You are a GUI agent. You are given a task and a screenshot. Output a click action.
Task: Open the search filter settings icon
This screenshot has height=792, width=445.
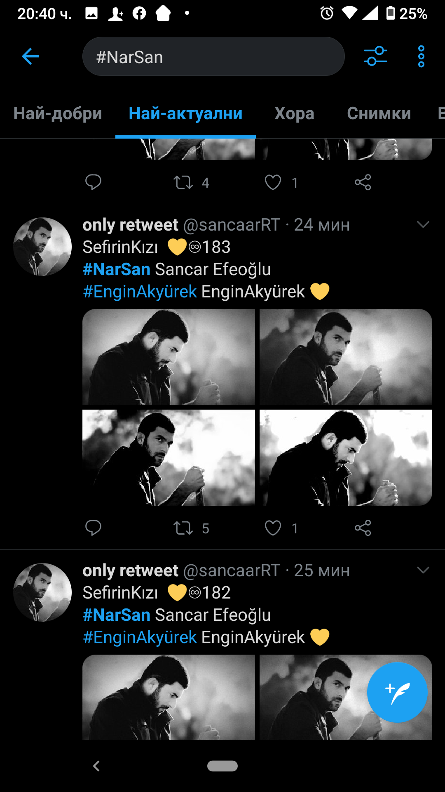click(x=375, y=57)
